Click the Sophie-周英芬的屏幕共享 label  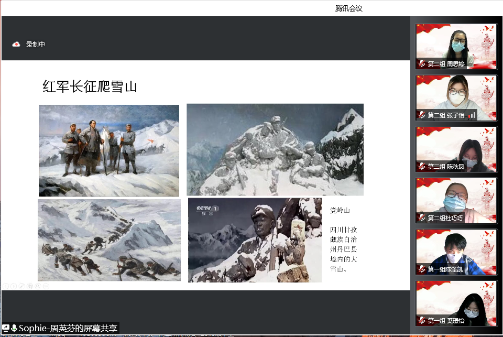(x=68, y=328)
